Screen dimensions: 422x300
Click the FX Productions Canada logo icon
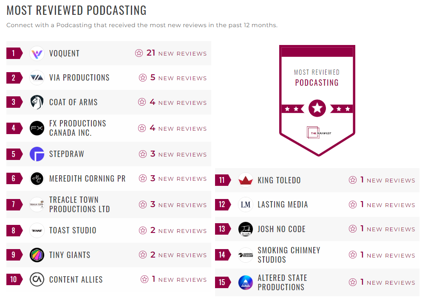click(x=37, y=128)
